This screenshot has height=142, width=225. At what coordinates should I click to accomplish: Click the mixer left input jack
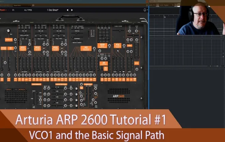(x=128, y=40)
